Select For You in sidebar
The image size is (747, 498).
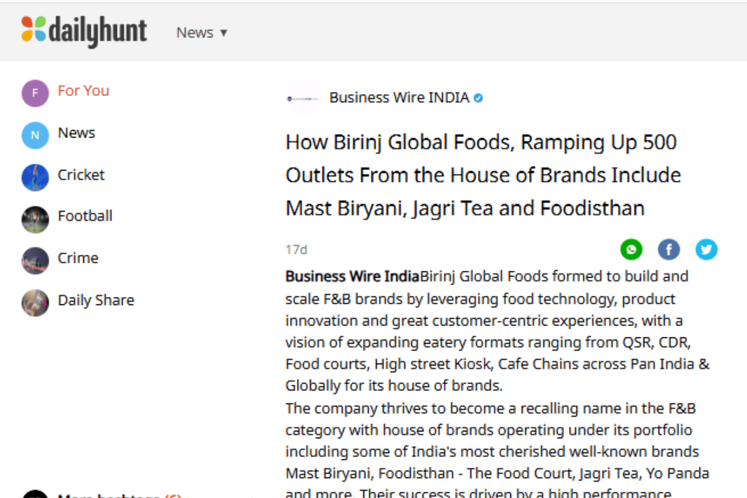coord(83,91)
